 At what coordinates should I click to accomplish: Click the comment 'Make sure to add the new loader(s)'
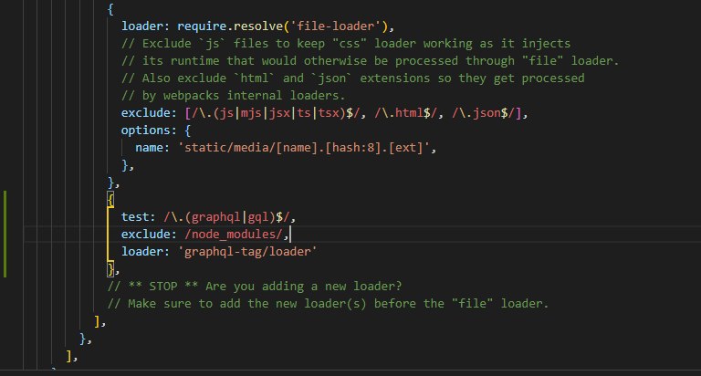click(328, 304)
